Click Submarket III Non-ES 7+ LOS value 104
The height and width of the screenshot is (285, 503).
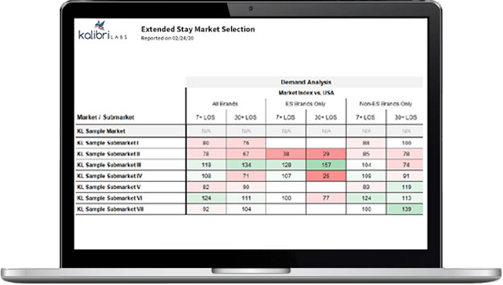[x=366, y=165]
